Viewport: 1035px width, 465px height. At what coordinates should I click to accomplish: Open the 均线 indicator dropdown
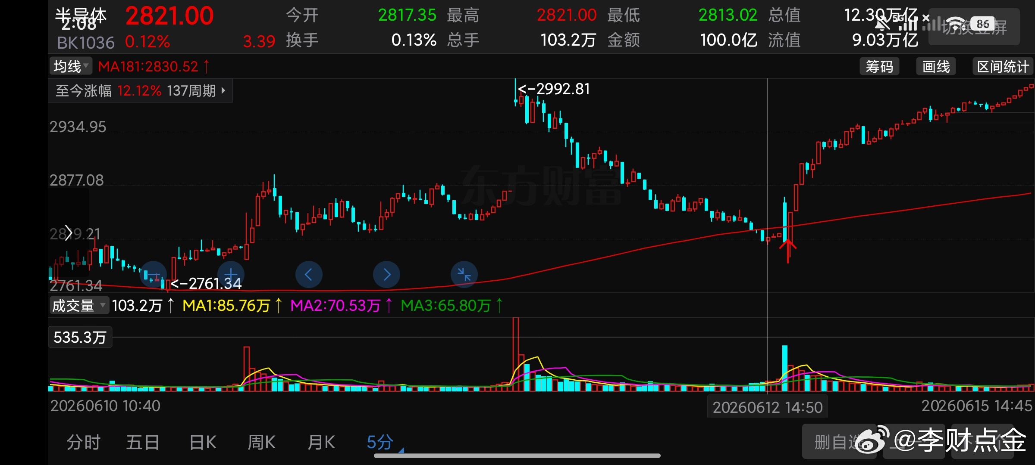[x=71, y=66]
